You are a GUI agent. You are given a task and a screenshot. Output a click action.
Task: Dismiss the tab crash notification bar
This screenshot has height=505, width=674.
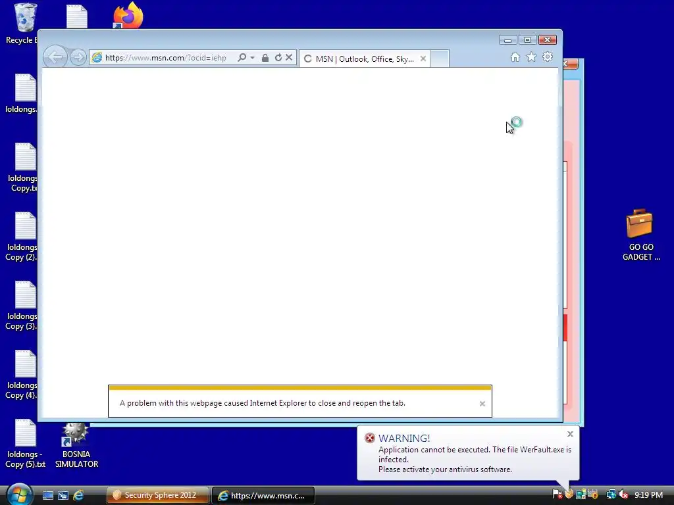[482, 404]
